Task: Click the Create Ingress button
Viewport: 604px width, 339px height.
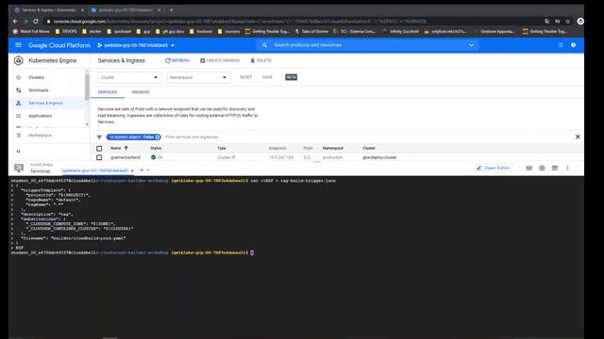Action: (x=220, y=60)
